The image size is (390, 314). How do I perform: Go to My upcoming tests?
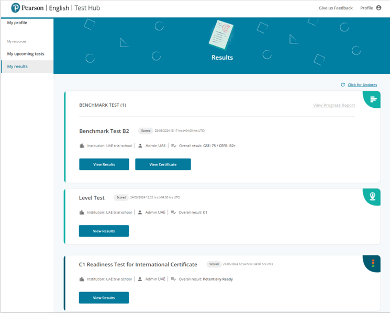26,54
